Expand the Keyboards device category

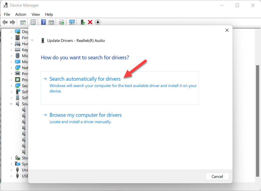(x=11, y=50)
